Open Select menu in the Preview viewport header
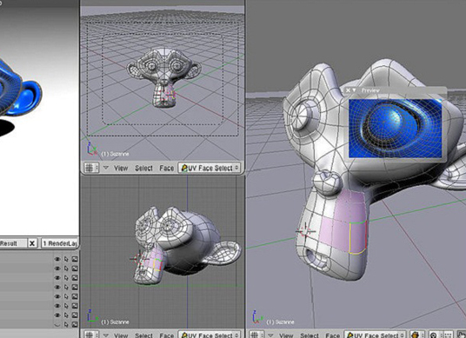Image resolution: width=466 pixels, height=338 pixels. click(x=310, y=335)
